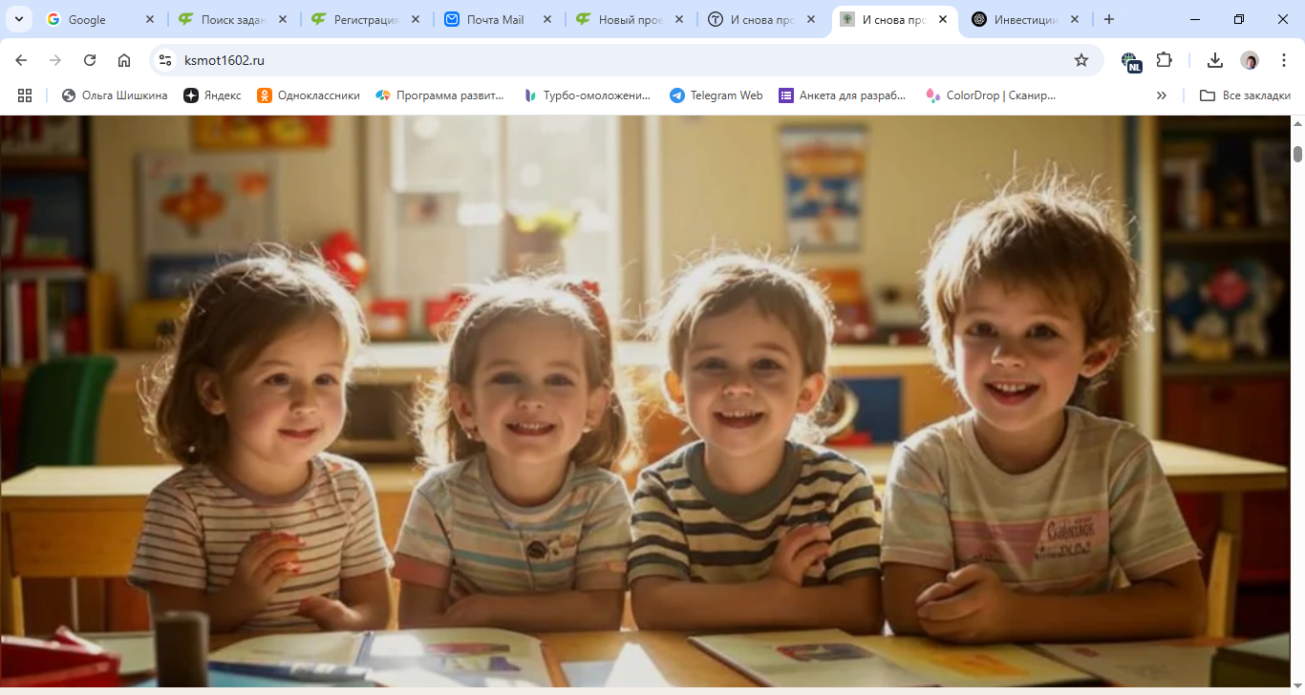1305x695 pixels.
Task: Open the user profile avatar
Action: [x=1250, y=60]
